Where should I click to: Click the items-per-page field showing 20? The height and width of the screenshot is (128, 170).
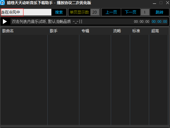pyautogui.click(x=95, y=12)
